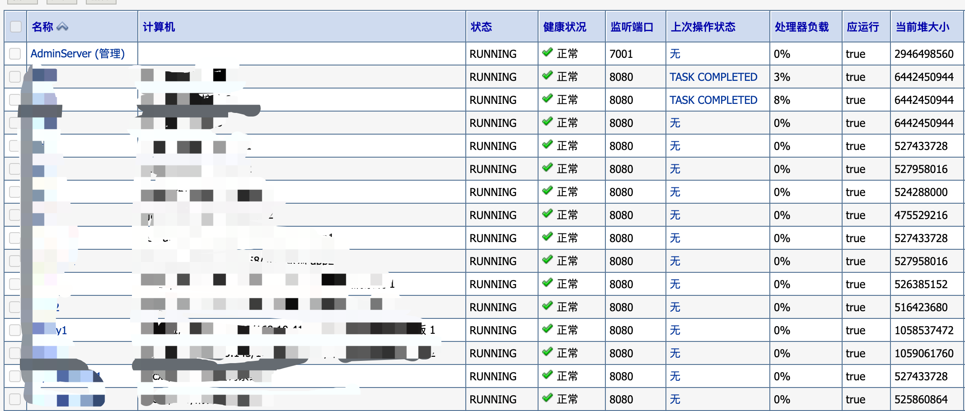Click the 健康状况 column header
The image size is (965, 411).
pos(565,27)
